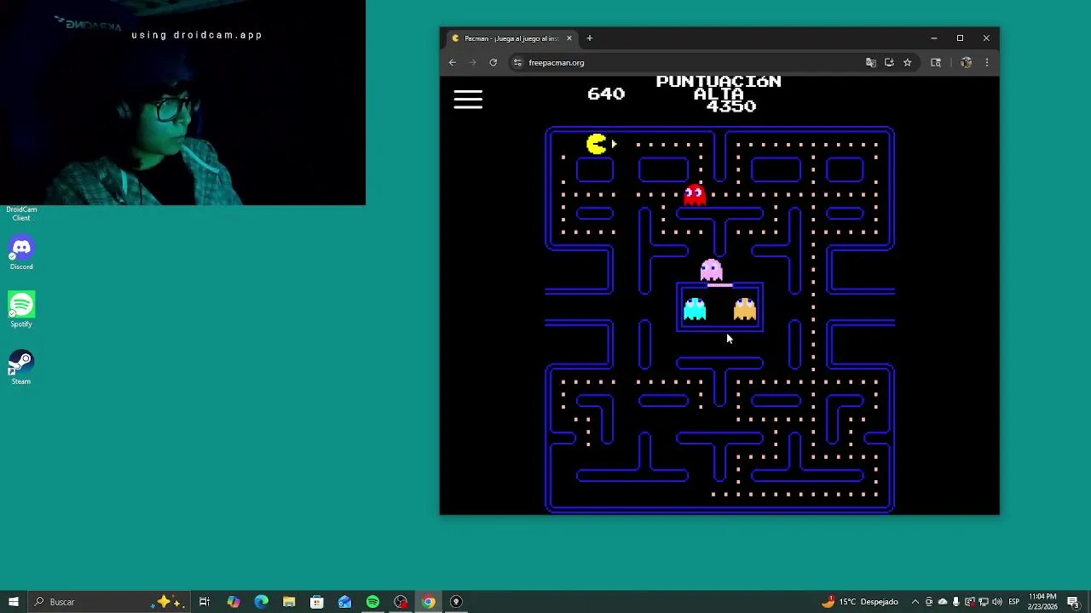1091x613 pixels.
Task: Click the Chrome forward navigation arrow
Action: (472, 62)
